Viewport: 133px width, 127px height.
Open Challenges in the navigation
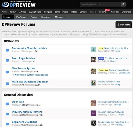(x=126, y=12)
